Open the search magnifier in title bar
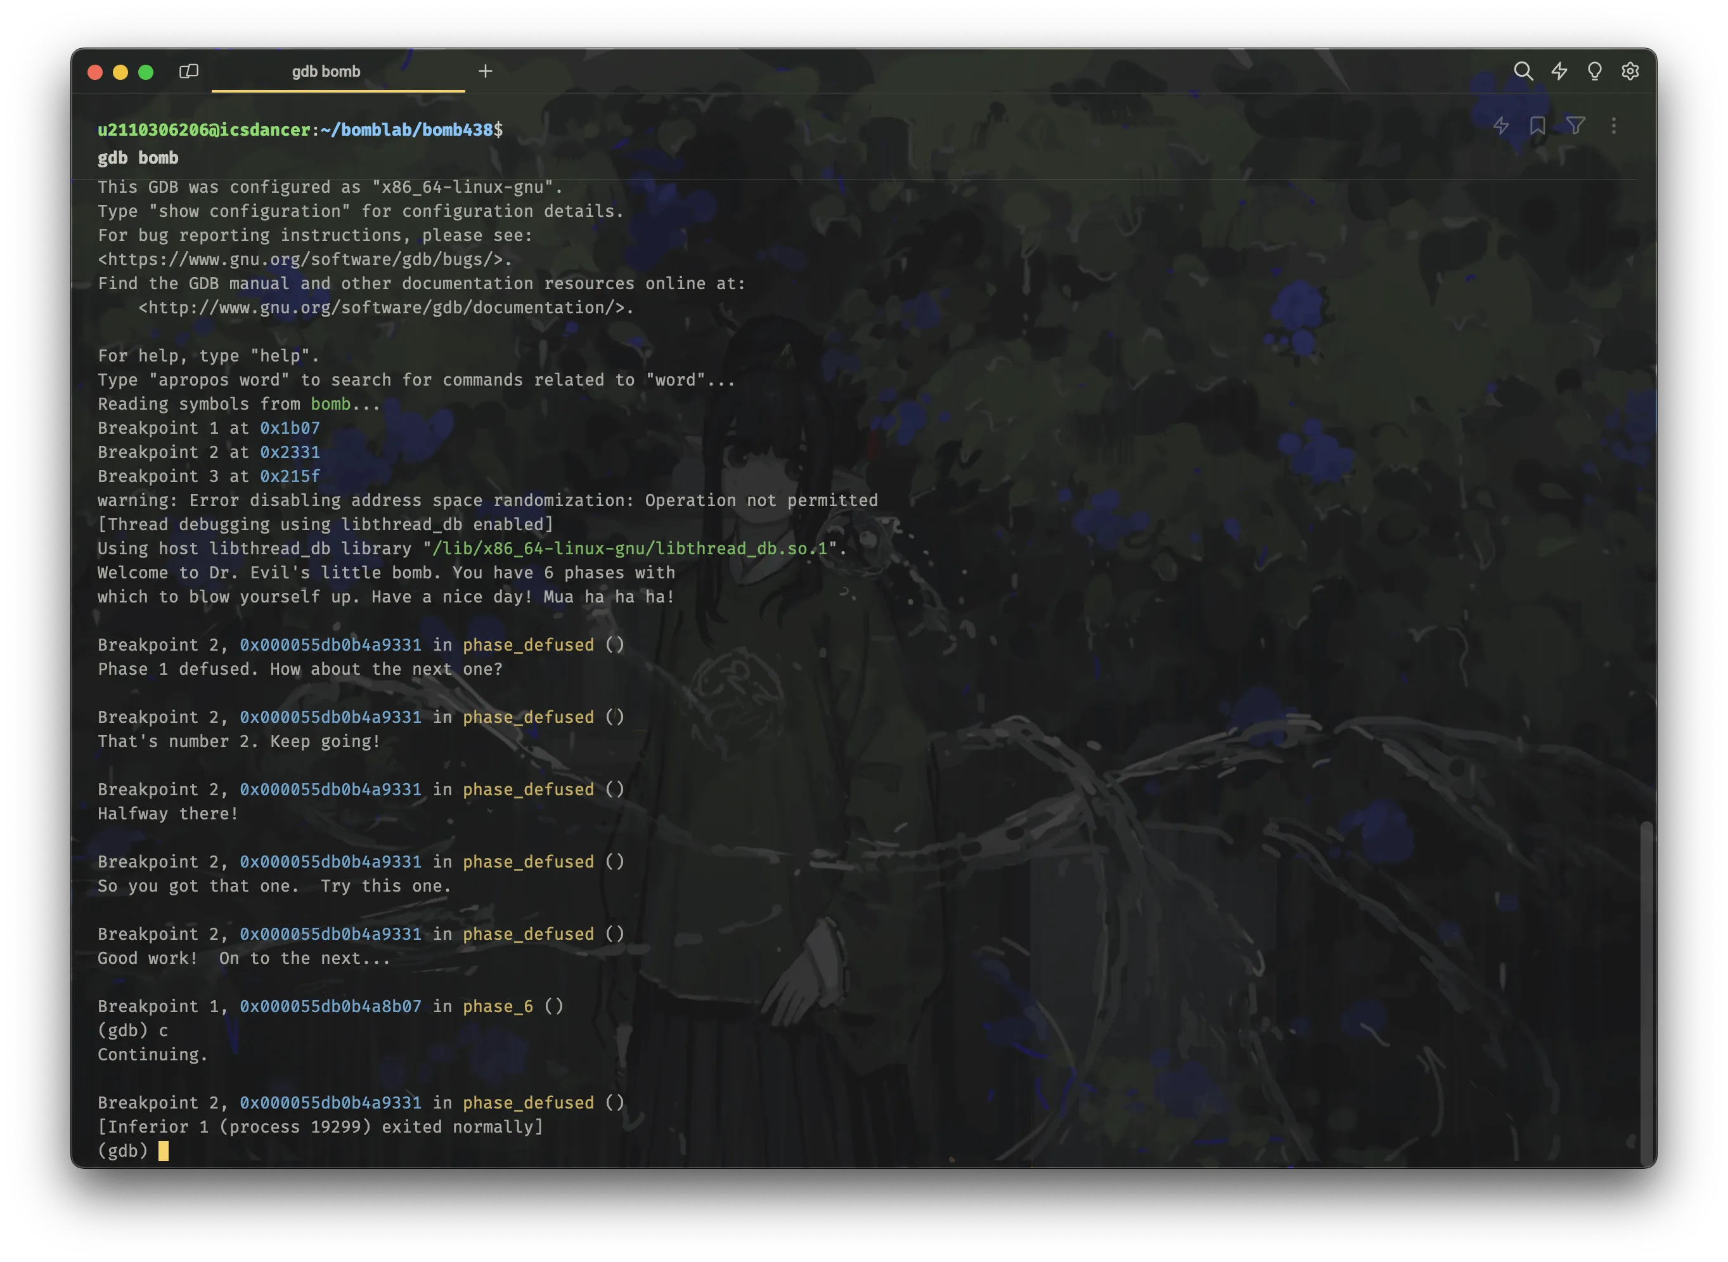Screen dimensions: 1728x1262 pos(1523,71)
